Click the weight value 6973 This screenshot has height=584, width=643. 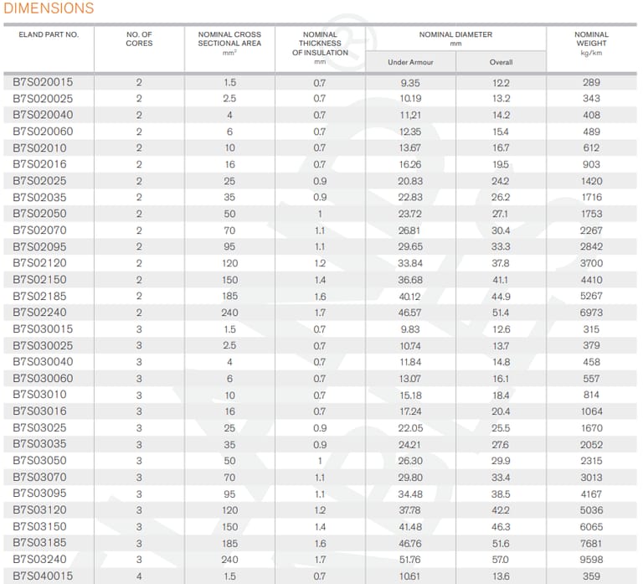tap(591, 313)
